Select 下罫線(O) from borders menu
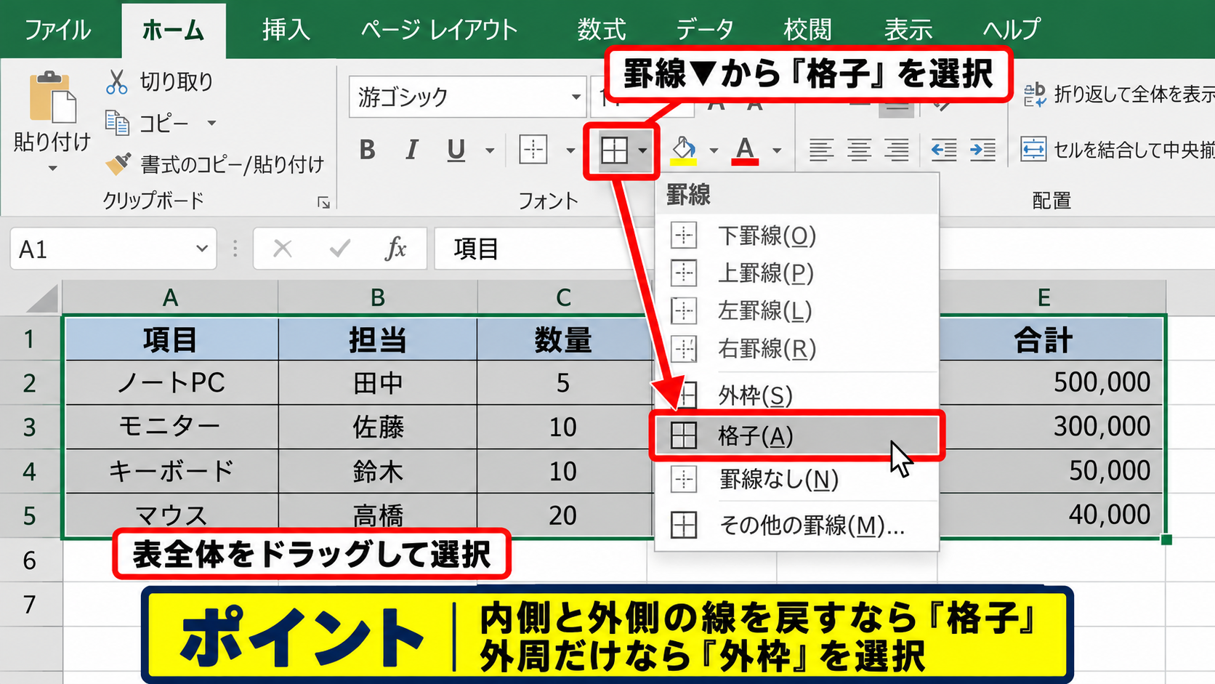 pos(796,236)
